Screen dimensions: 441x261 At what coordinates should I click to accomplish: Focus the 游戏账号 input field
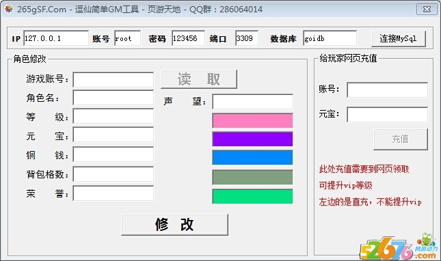tap(113, 80)
